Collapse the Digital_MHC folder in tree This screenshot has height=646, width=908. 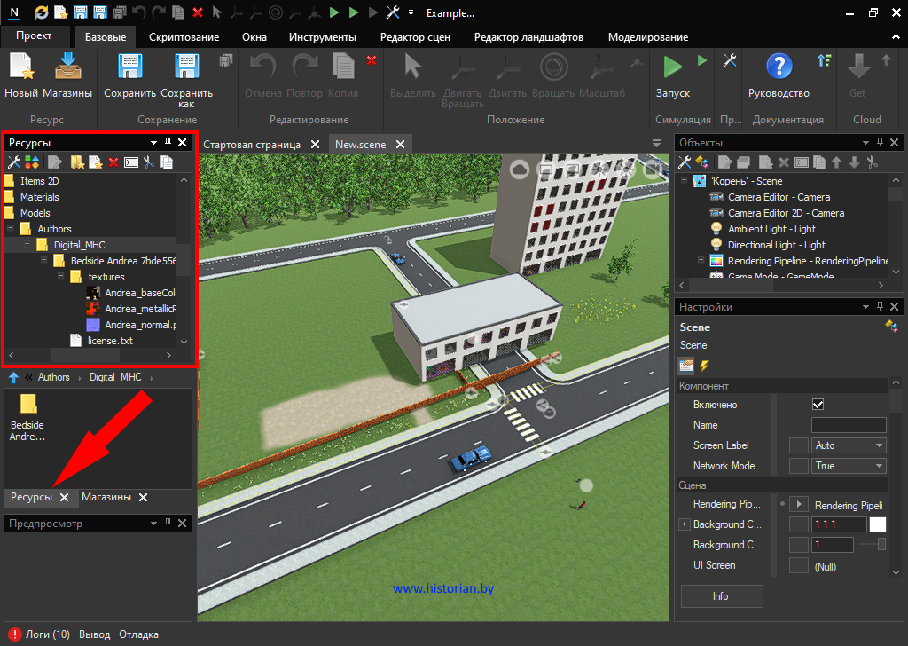(27, 245)
